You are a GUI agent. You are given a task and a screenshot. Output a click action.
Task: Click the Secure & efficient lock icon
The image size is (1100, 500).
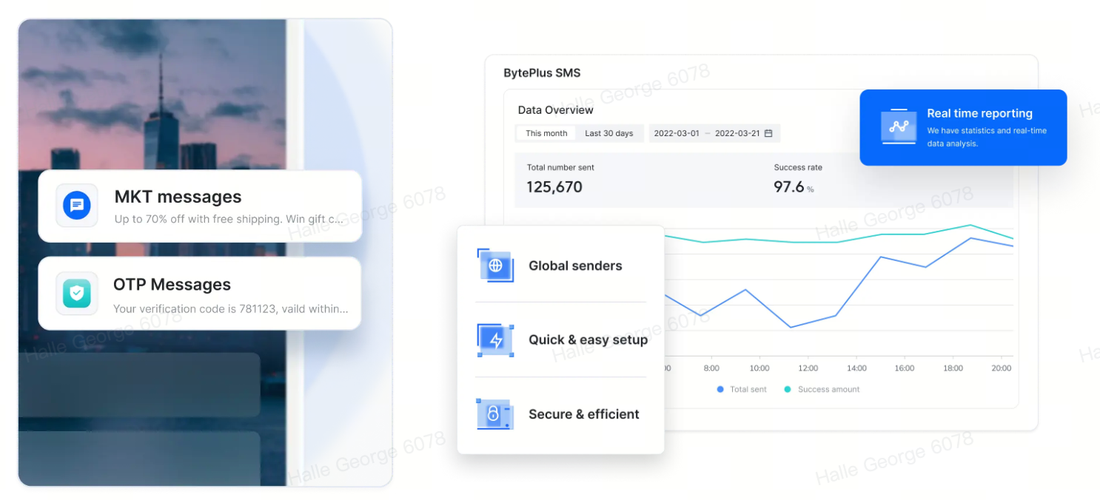point(494,414)
